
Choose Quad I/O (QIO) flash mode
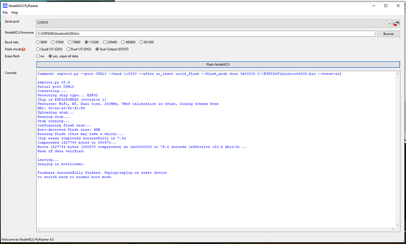coord(38,49)
